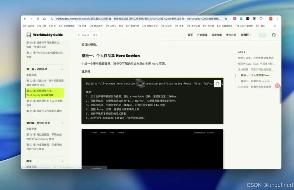Open the GitHub repository icon
Screen dimensions: 294x190
coord(274,35)
